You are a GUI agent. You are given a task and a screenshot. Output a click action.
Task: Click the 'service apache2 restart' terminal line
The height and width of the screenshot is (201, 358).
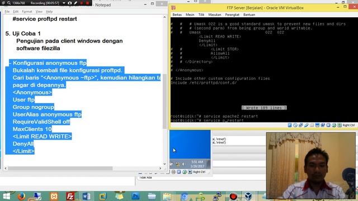click(230, 116)
